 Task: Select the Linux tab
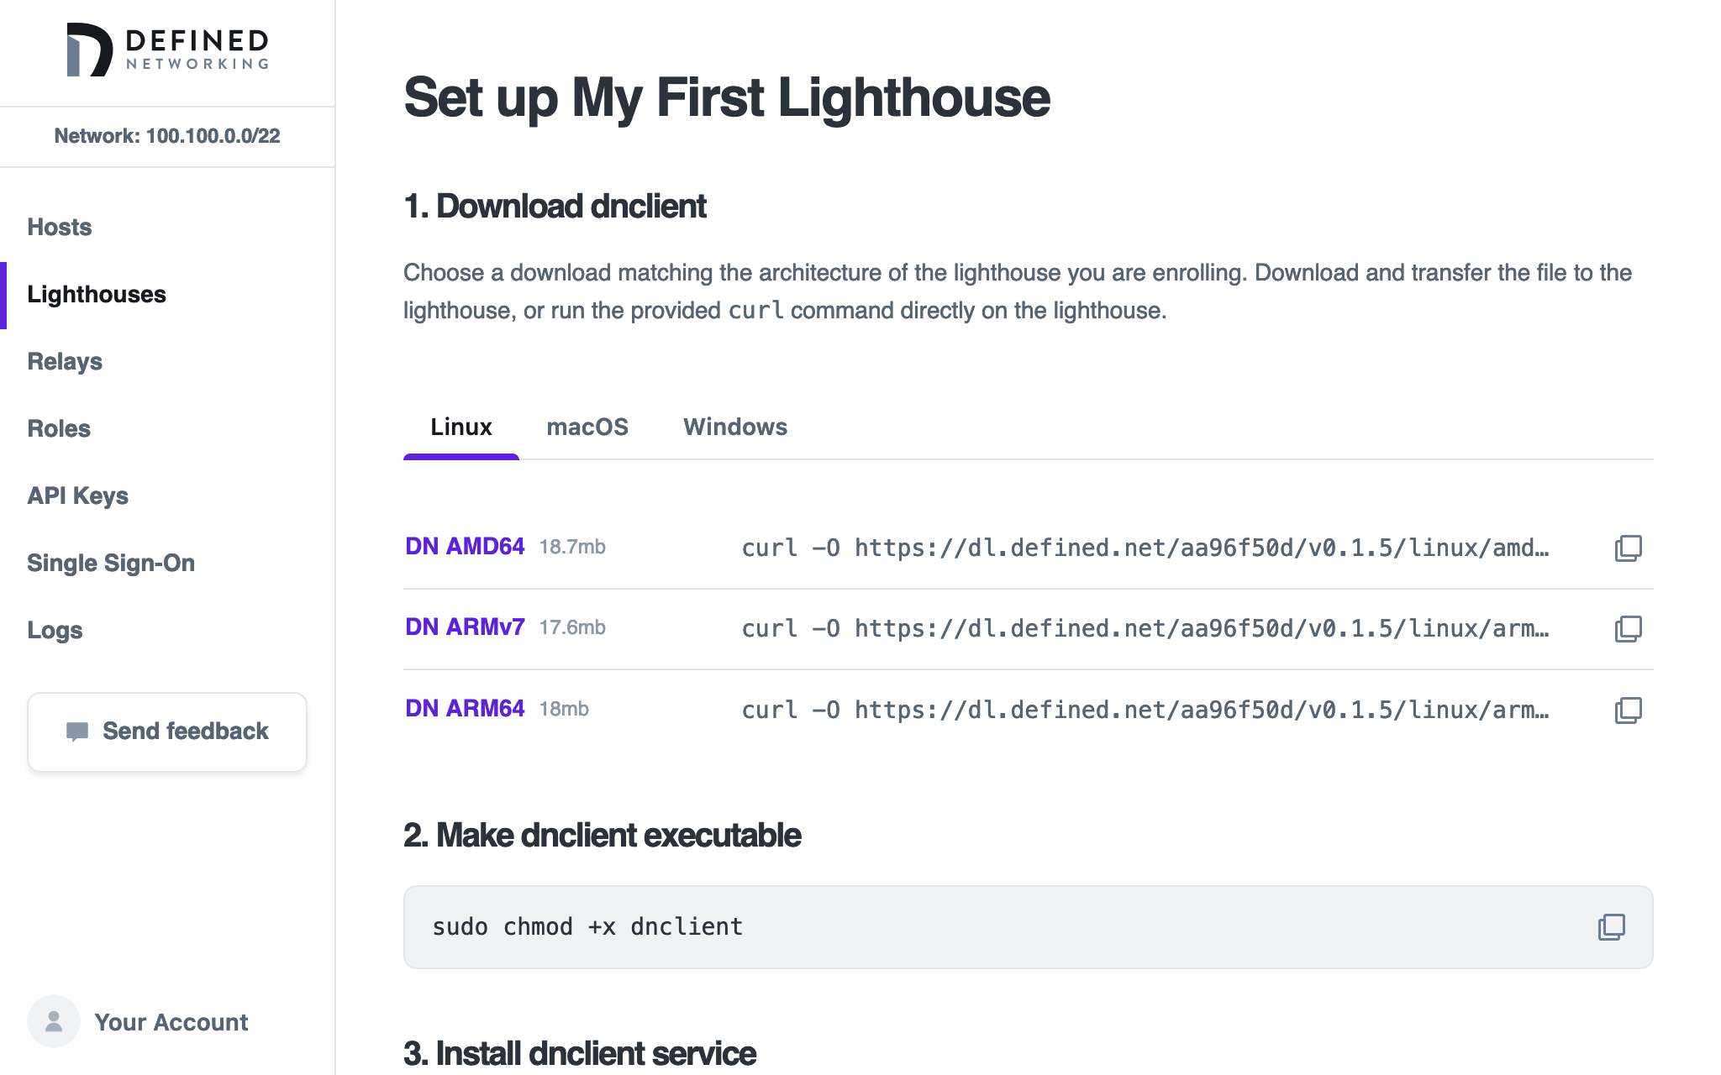coord(461,427)
